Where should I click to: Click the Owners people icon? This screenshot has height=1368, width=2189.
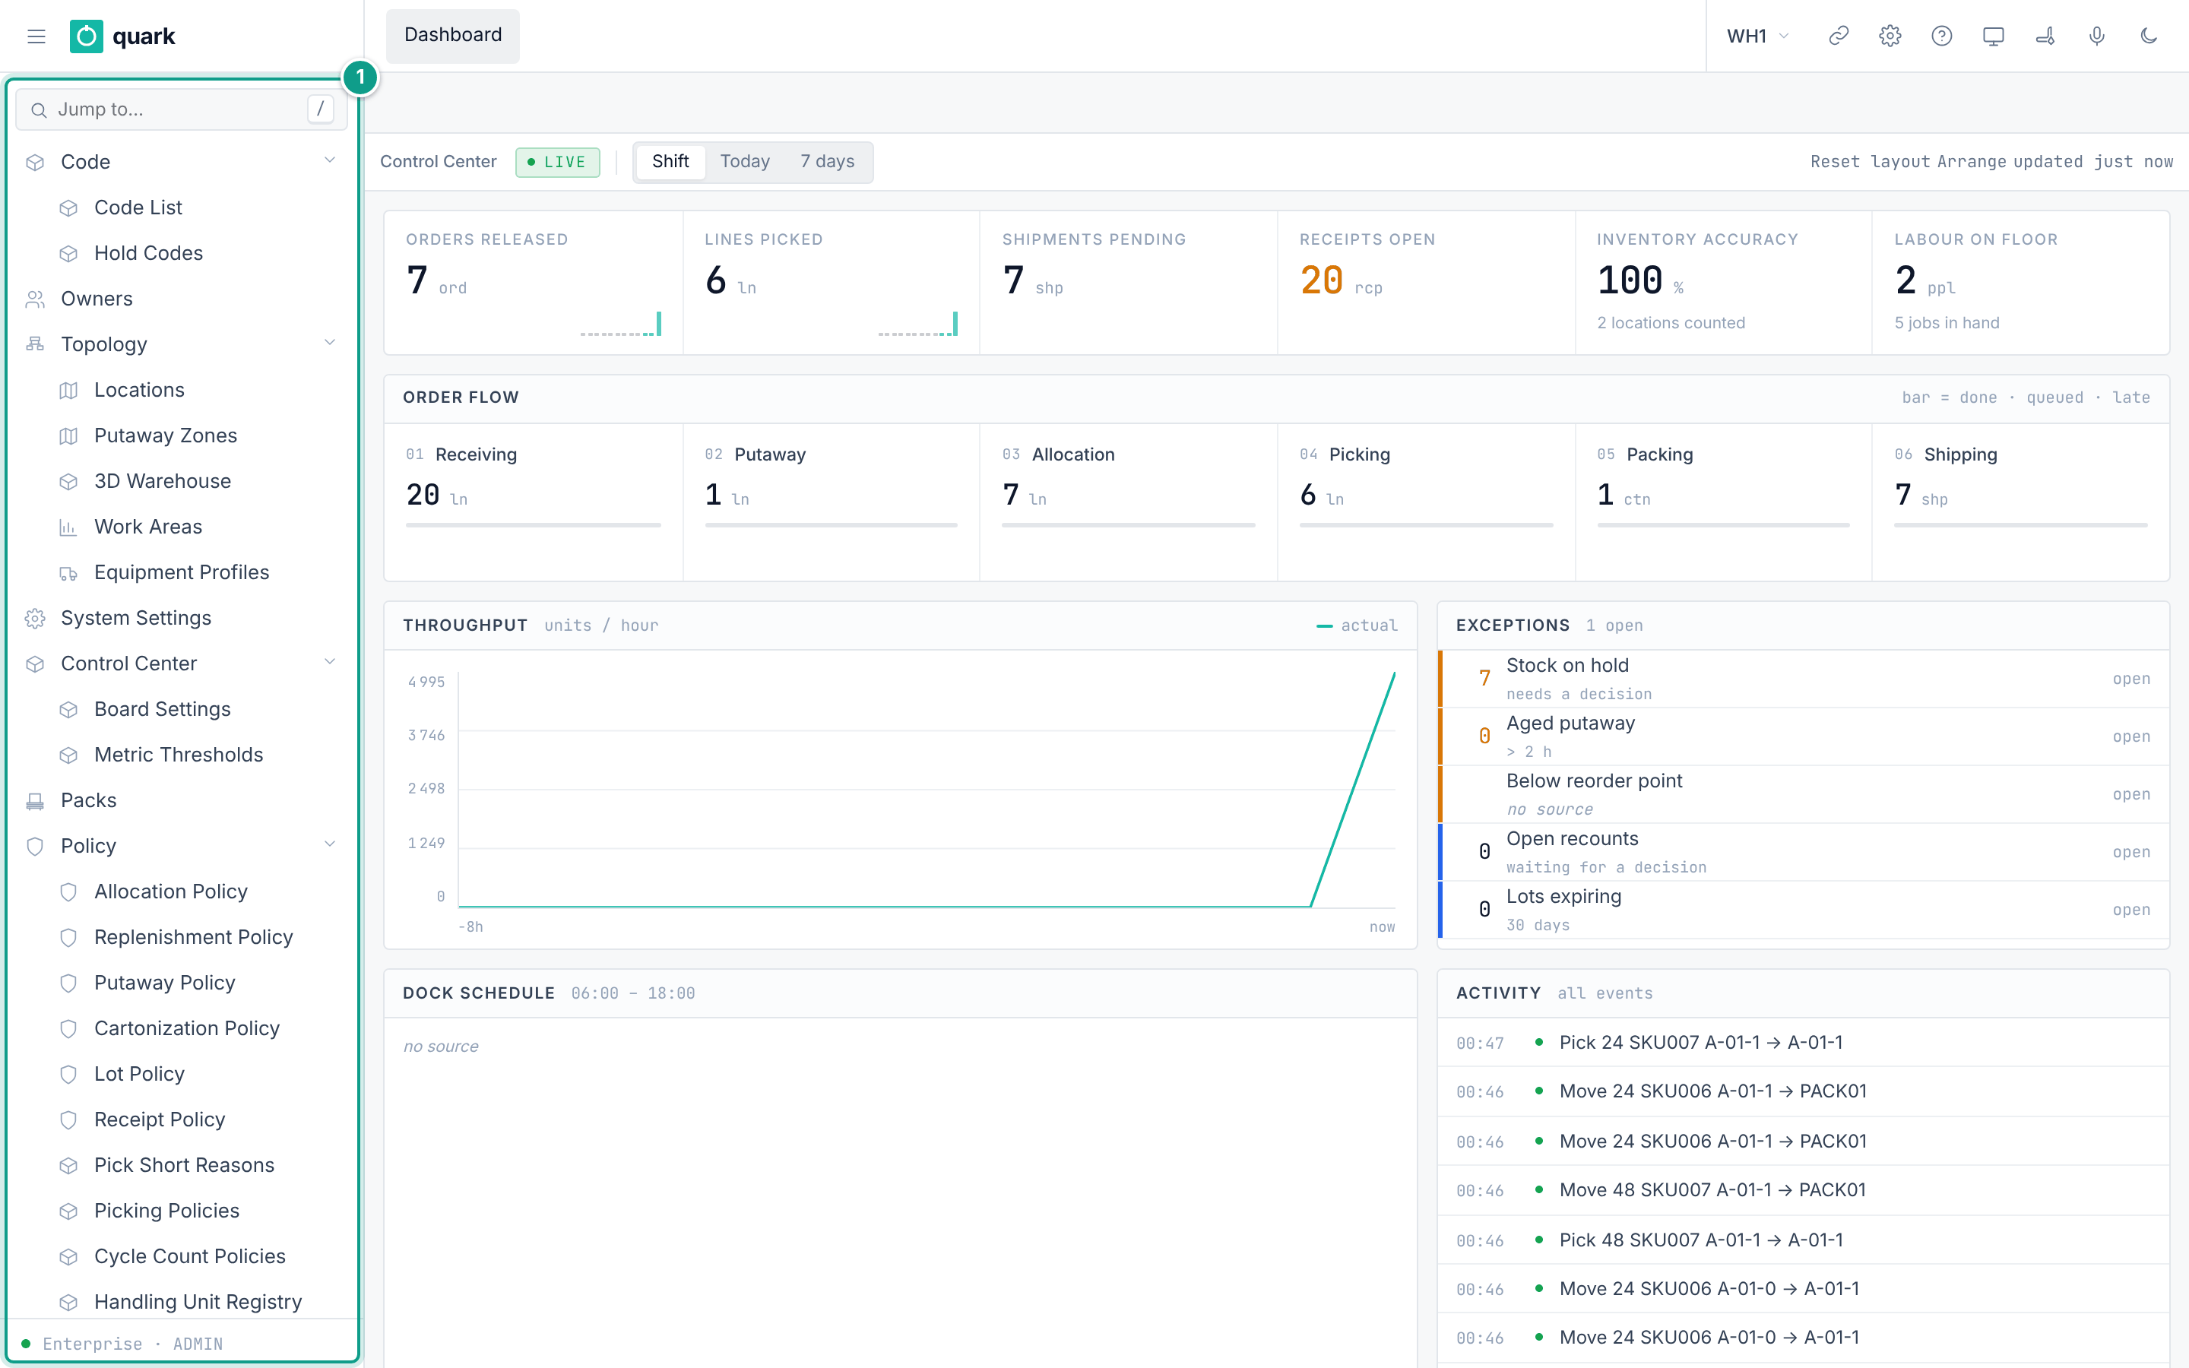[x=35, y=299]
